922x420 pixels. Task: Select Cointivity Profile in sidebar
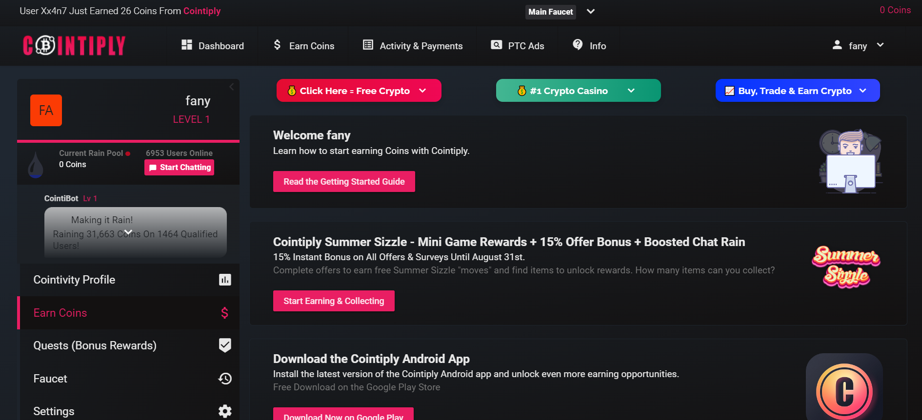pos(129,280)
